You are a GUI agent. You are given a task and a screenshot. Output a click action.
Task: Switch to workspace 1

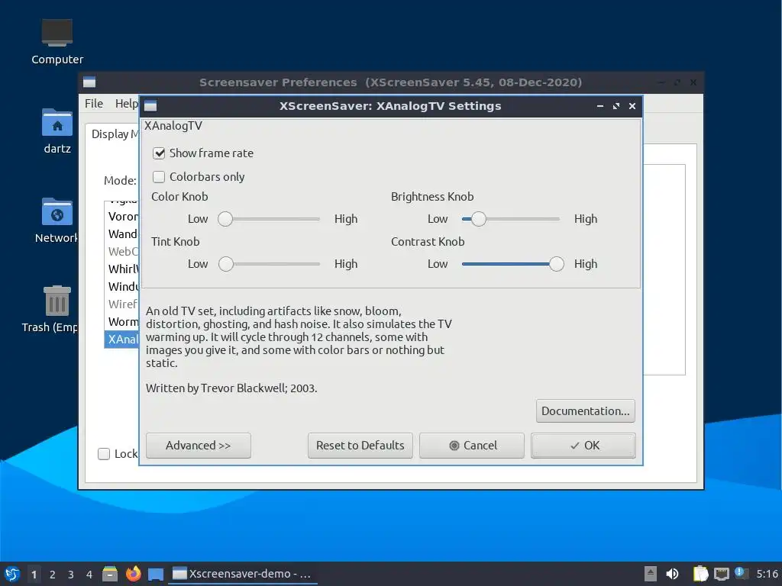point(34,575)
